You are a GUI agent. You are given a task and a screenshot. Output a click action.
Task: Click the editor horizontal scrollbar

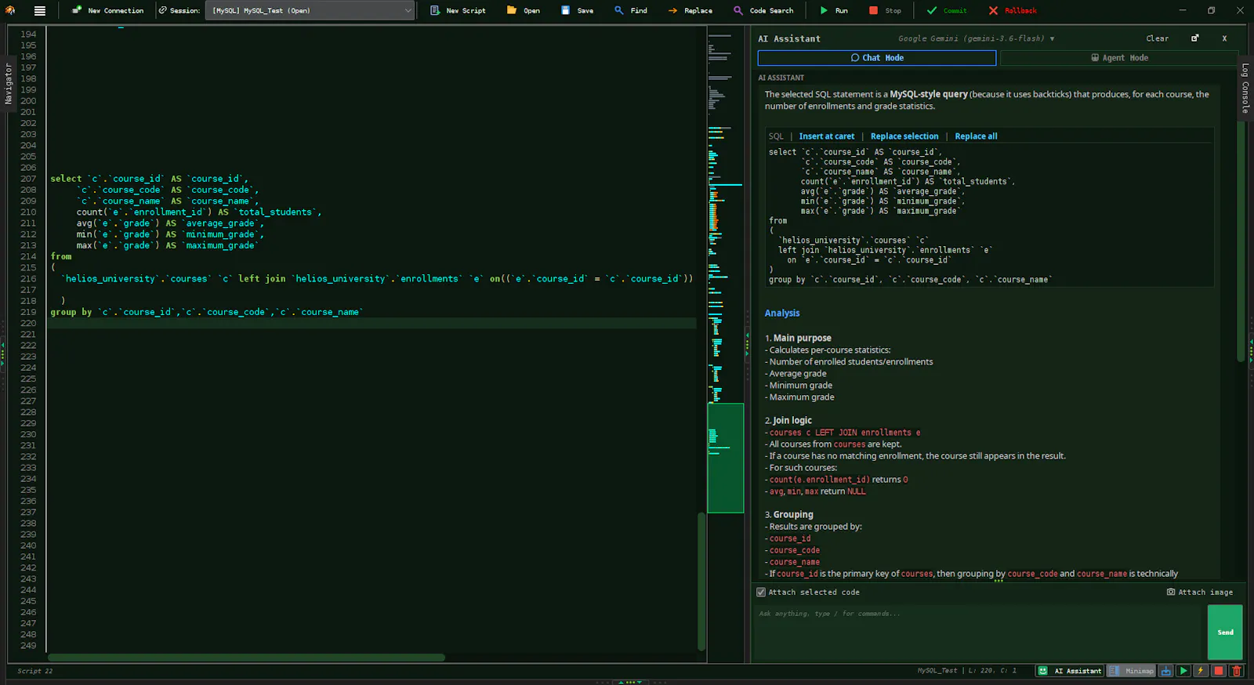click(x=246, y=658)
